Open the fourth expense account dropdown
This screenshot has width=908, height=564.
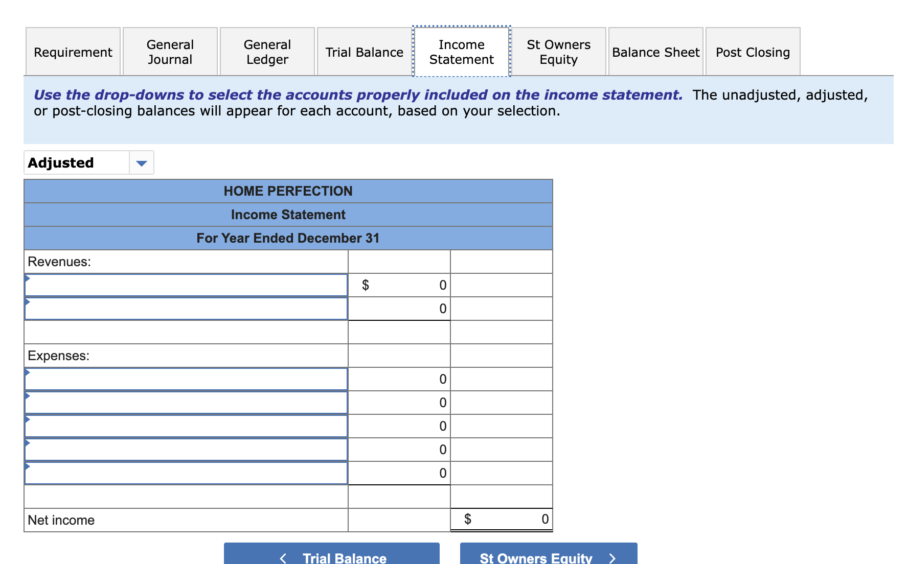(x=186, y=449)
